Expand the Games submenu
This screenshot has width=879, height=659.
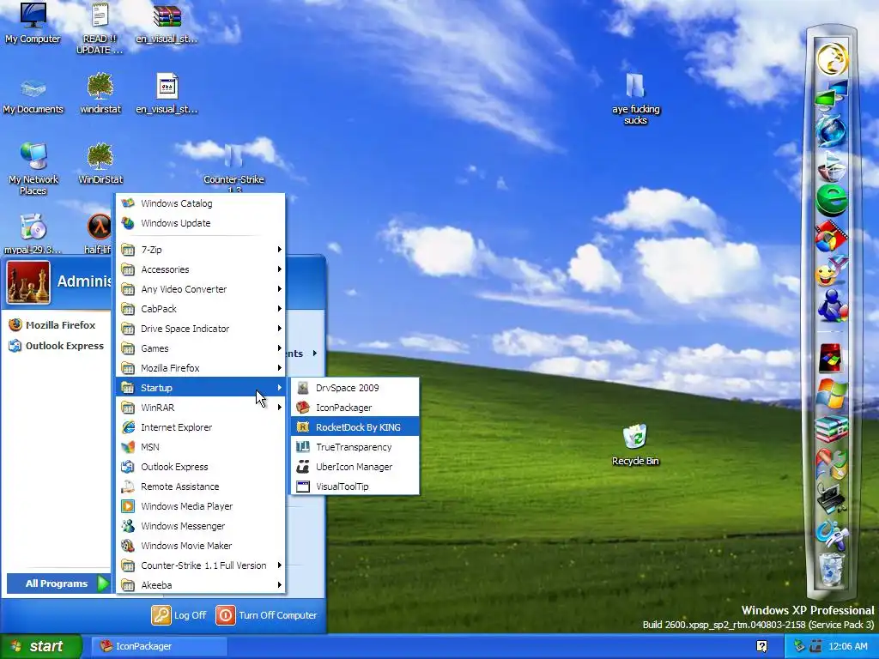pos(201,348)
